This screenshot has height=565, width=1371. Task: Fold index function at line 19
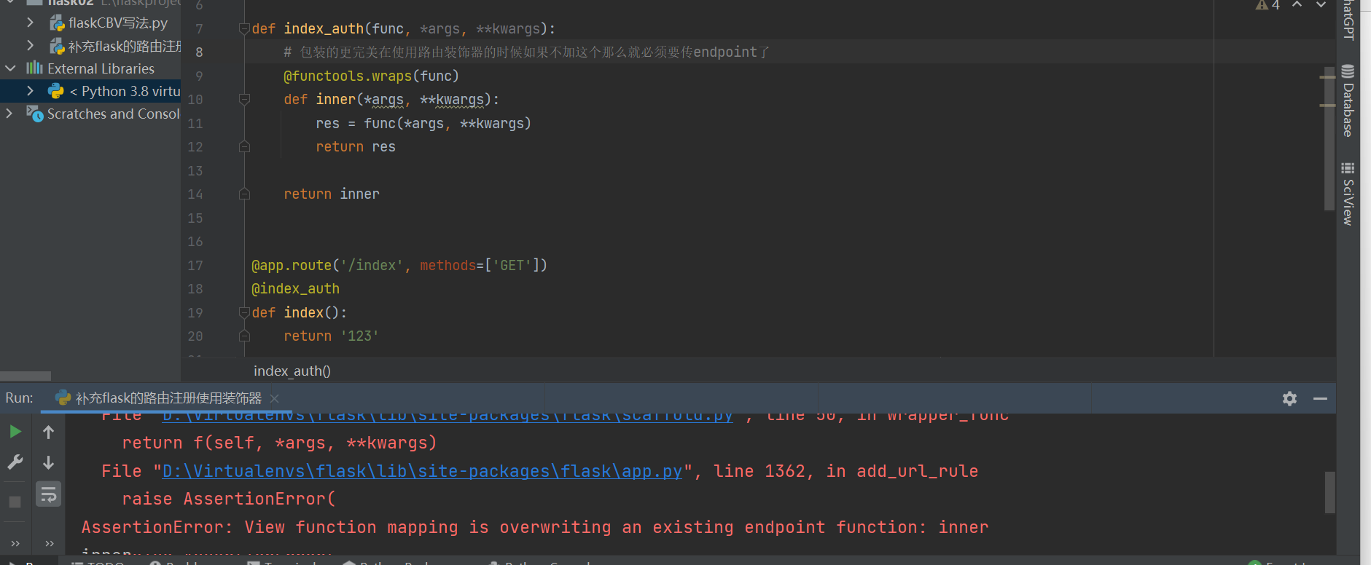(245, 312)
